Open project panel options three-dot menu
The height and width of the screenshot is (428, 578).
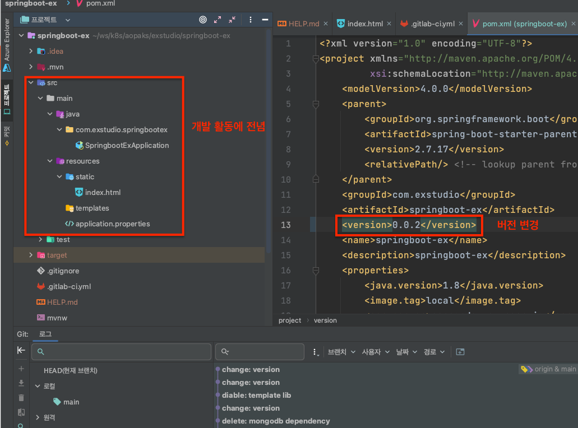tap(250, 20)
